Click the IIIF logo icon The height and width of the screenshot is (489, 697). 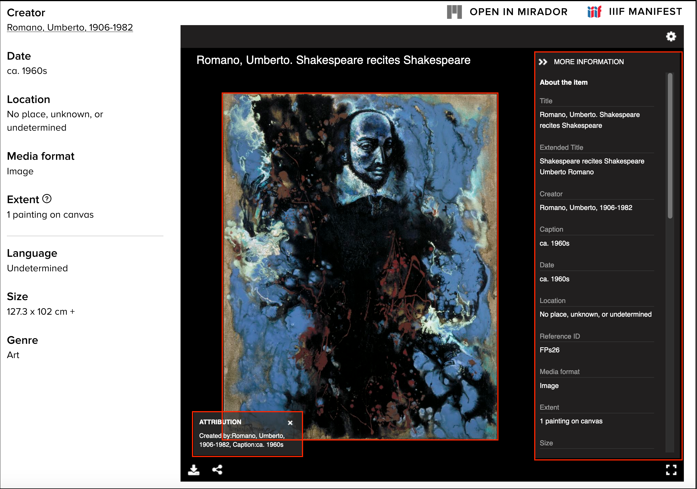594,12
